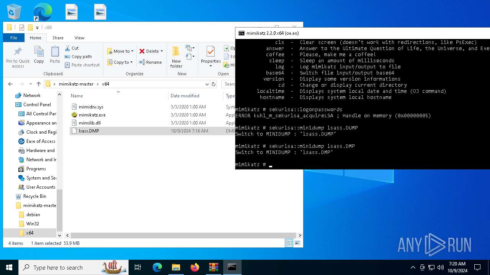Select Control Panel in navigation pane
The height and width of the screenshot is (275, 490).
[37, 105]
